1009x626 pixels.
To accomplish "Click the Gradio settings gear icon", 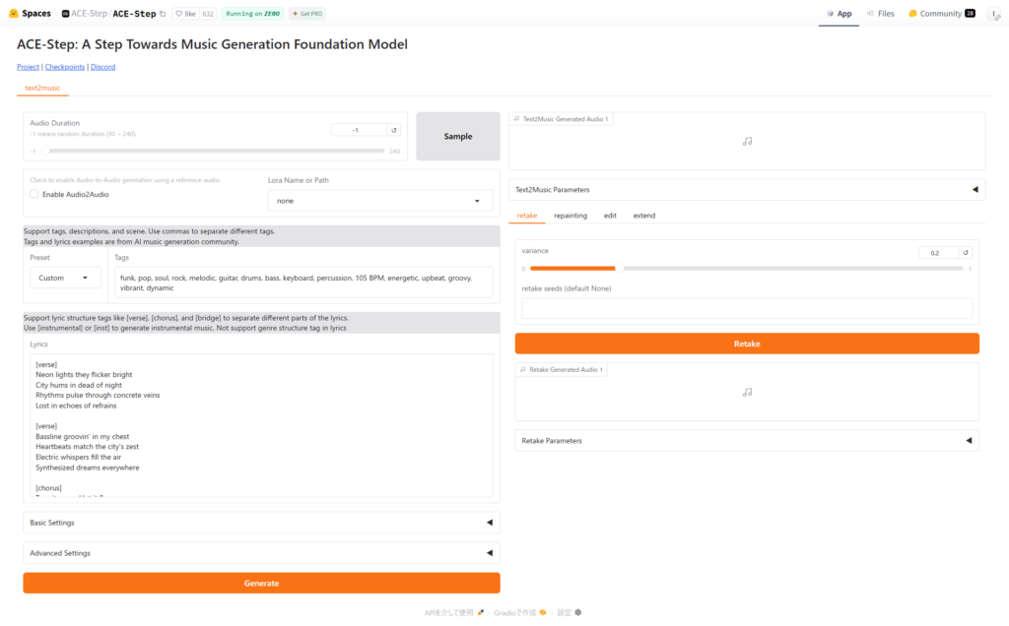I will 577,612.
